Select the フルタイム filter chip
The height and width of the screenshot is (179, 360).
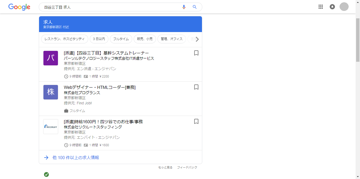tap(121, 39)
